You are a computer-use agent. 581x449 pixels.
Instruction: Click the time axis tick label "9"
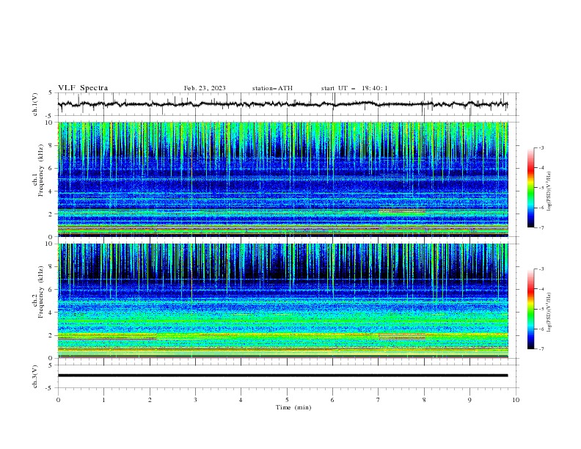point(469,400)
